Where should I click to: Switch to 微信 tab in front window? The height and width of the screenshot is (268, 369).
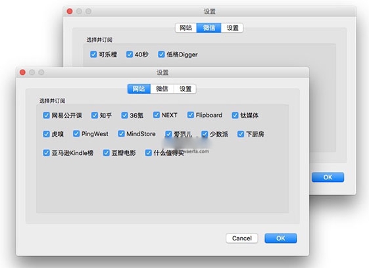[x=162, y=89]
